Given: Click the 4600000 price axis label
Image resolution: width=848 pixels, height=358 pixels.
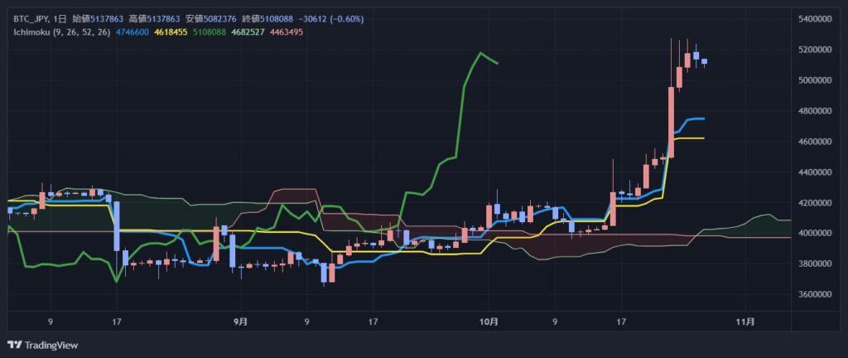Looking at the screenshot, I should point(815,141).
